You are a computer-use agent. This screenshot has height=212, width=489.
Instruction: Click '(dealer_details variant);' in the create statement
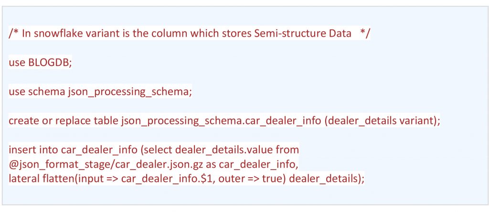(382, 121)
